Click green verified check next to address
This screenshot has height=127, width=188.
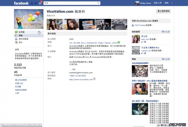pyautogui.click(x=119, y=42)
